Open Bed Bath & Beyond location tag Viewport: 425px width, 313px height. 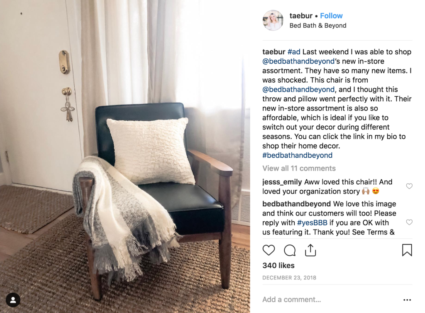(x=318, y=25)
